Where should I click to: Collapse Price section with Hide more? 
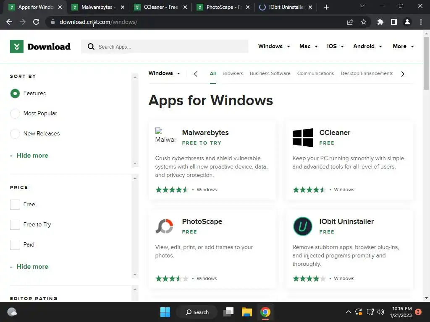pos(29,267)
